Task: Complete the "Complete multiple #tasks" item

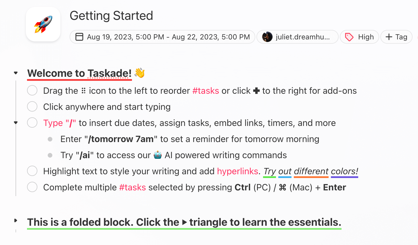Action: [32, 187]
